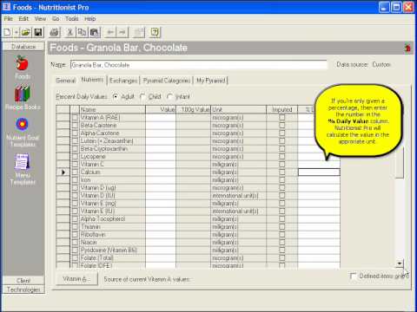Click the Unit column header
The height and width of the screenshot is (312, 417).
pos(239,110)
